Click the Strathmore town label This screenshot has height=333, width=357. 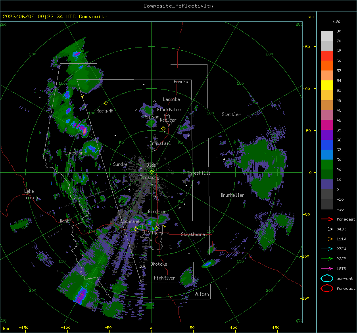(x=193, y=234)
